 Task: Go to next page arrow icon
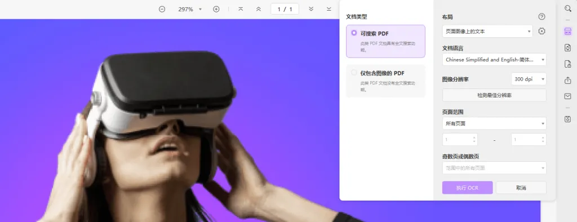point(311,9)
